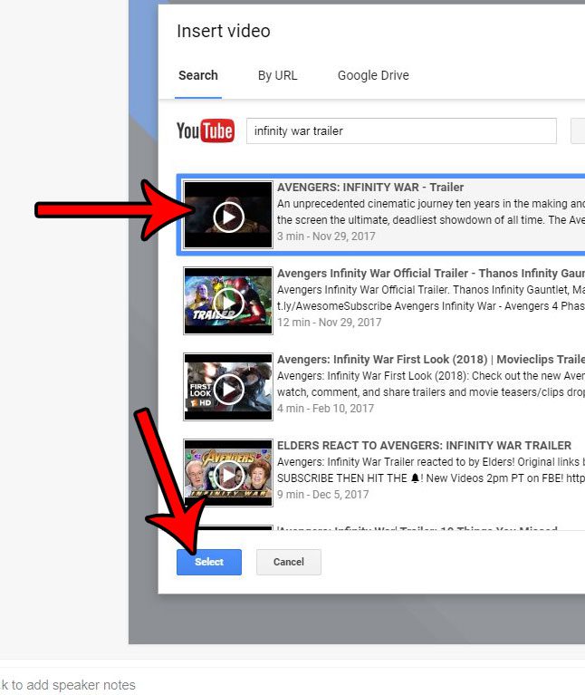Click the Insert video dialog heading
585x695 pixels.
(223, 31)
